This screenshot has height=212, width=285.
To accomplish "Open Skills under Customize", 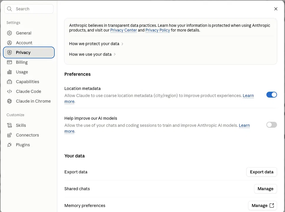I will (29, 125).
